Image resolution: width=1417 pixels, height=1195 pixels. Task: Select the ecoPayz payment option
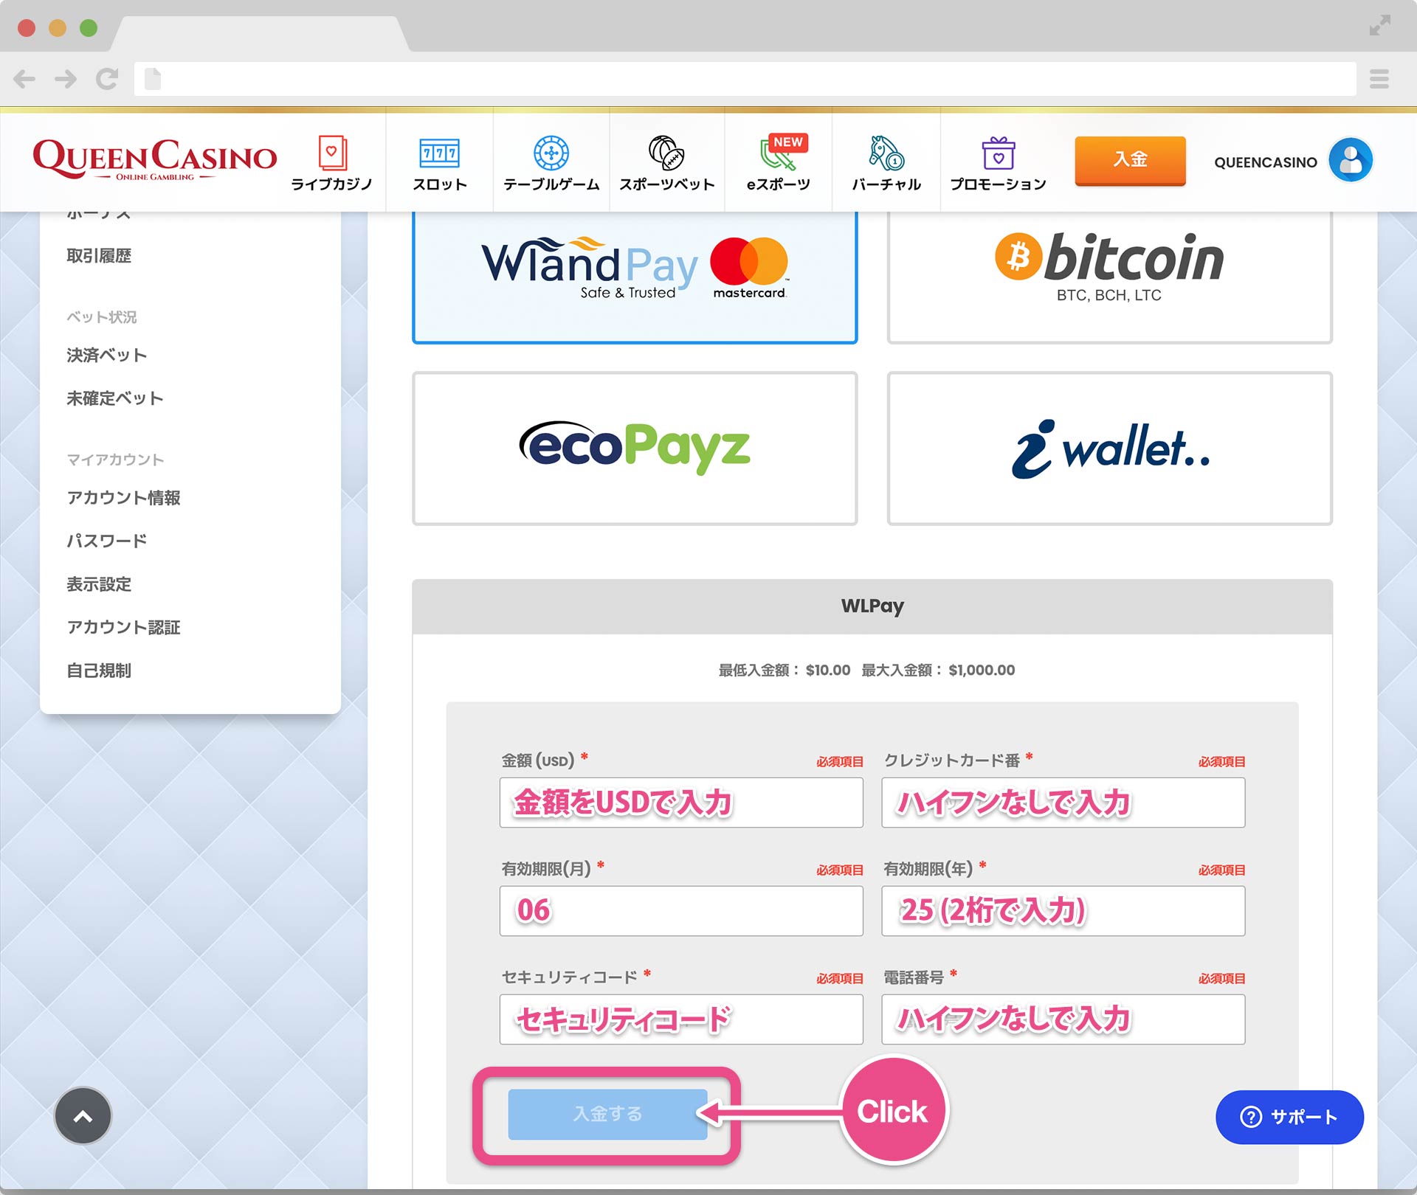pos(635,448)
